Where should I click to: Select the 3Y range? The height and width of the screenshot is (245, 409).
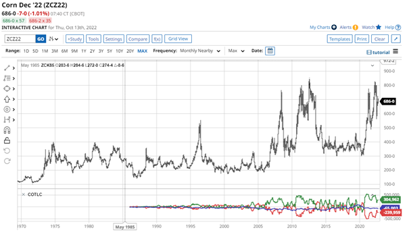[x=101, y=51]
